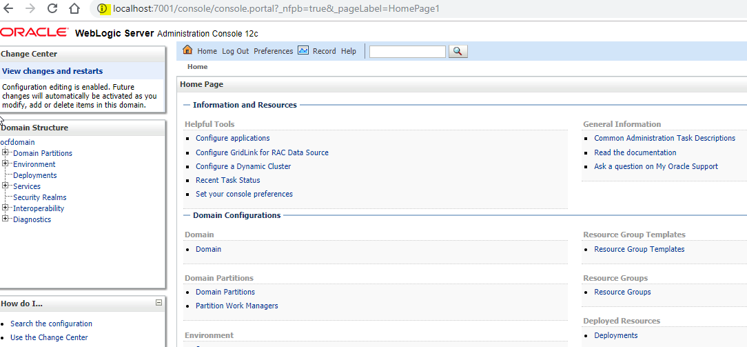Expand the Services tree node

(x=6, y=186)
